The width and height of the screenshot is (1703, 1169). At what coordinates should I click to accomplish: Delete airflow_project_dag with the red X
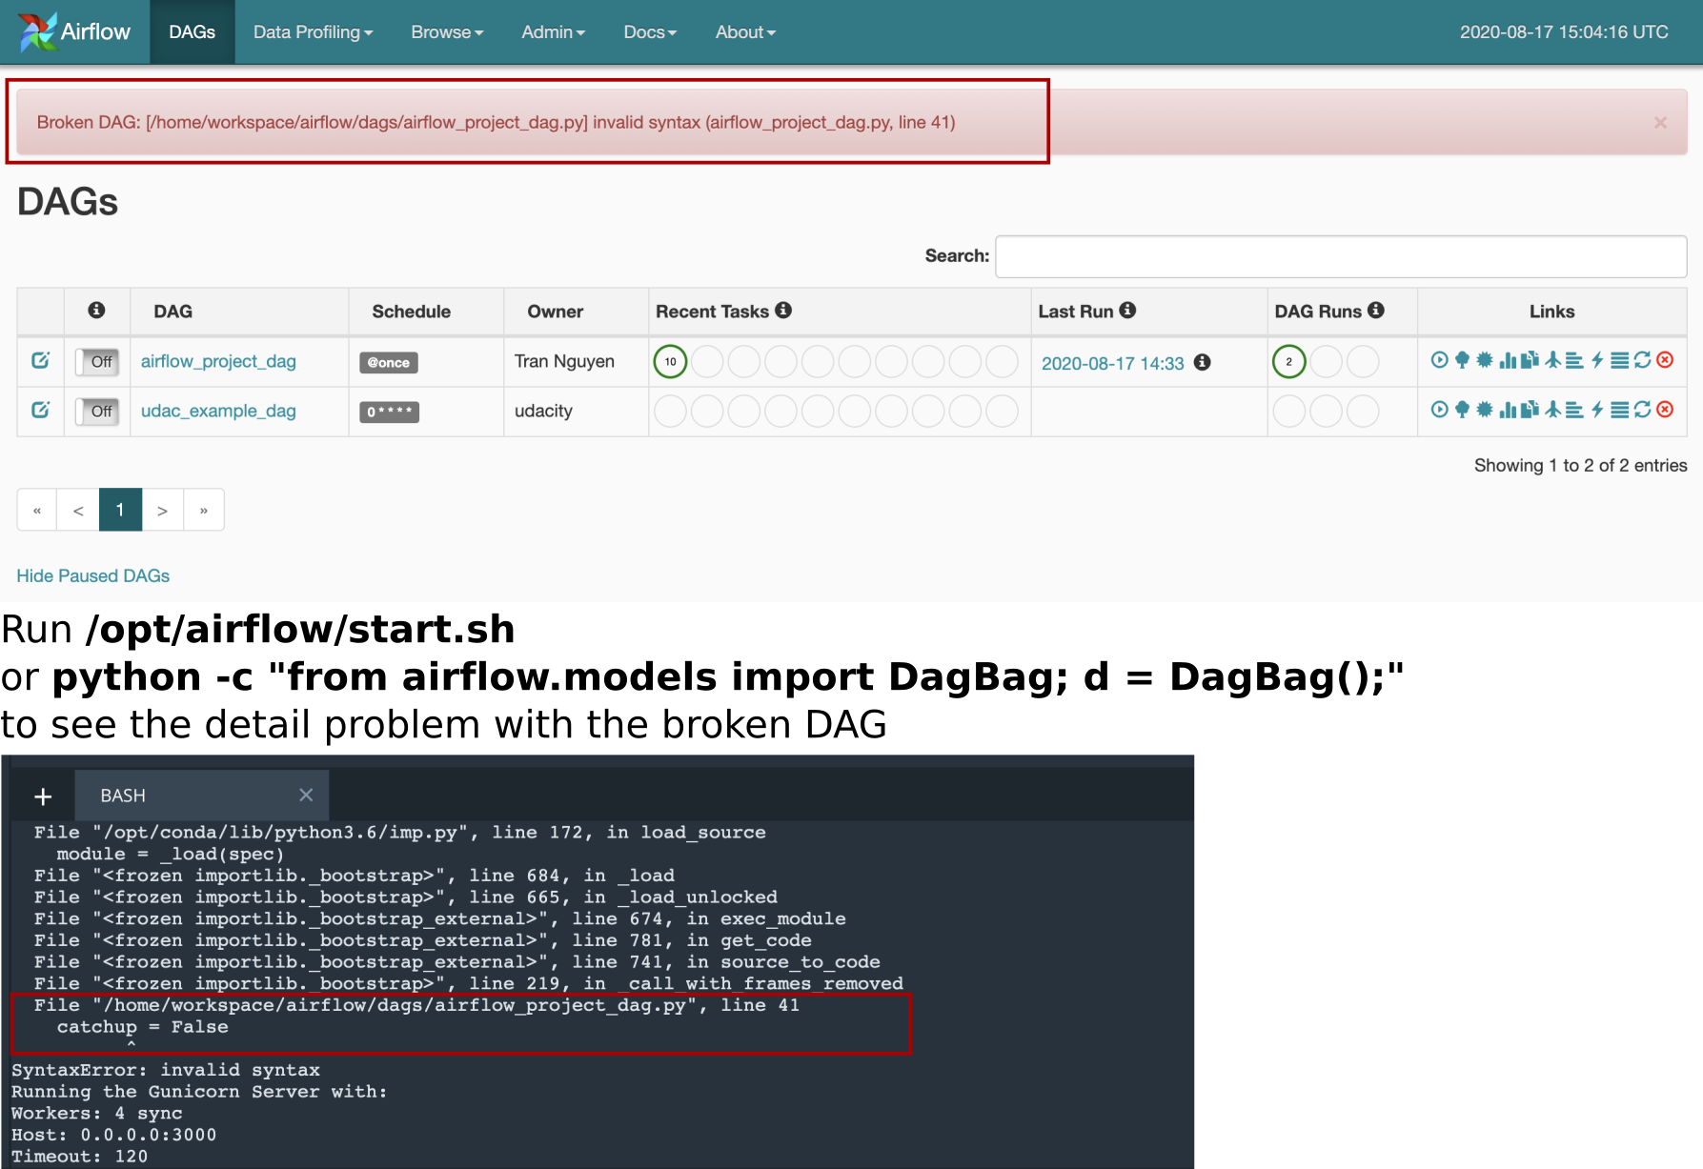(x=1665, y=359)
